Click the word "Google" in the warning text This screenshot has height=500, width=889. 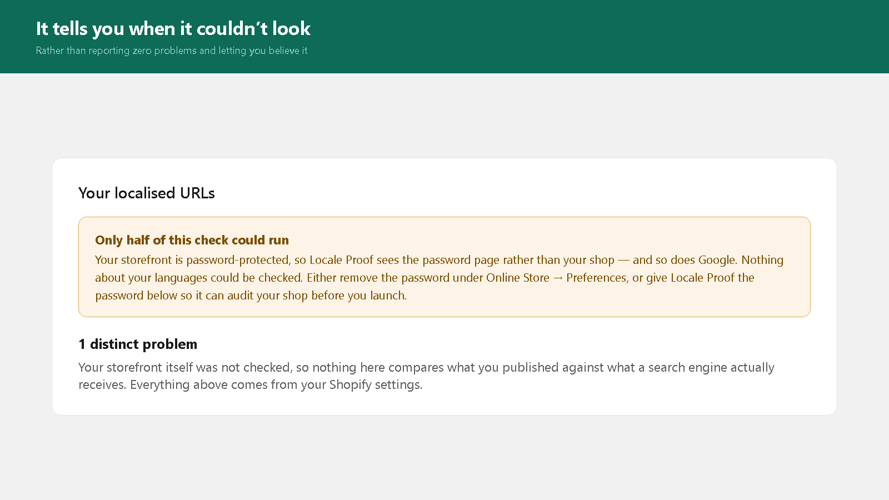coord(716,260)
